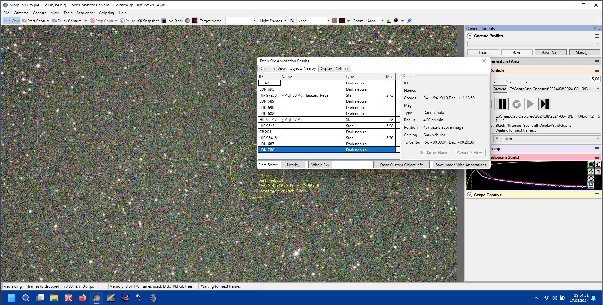The image size is (603, 305).
Task: Open Histogram Stretch hamburger menu
Action: [x=597, y=157]
